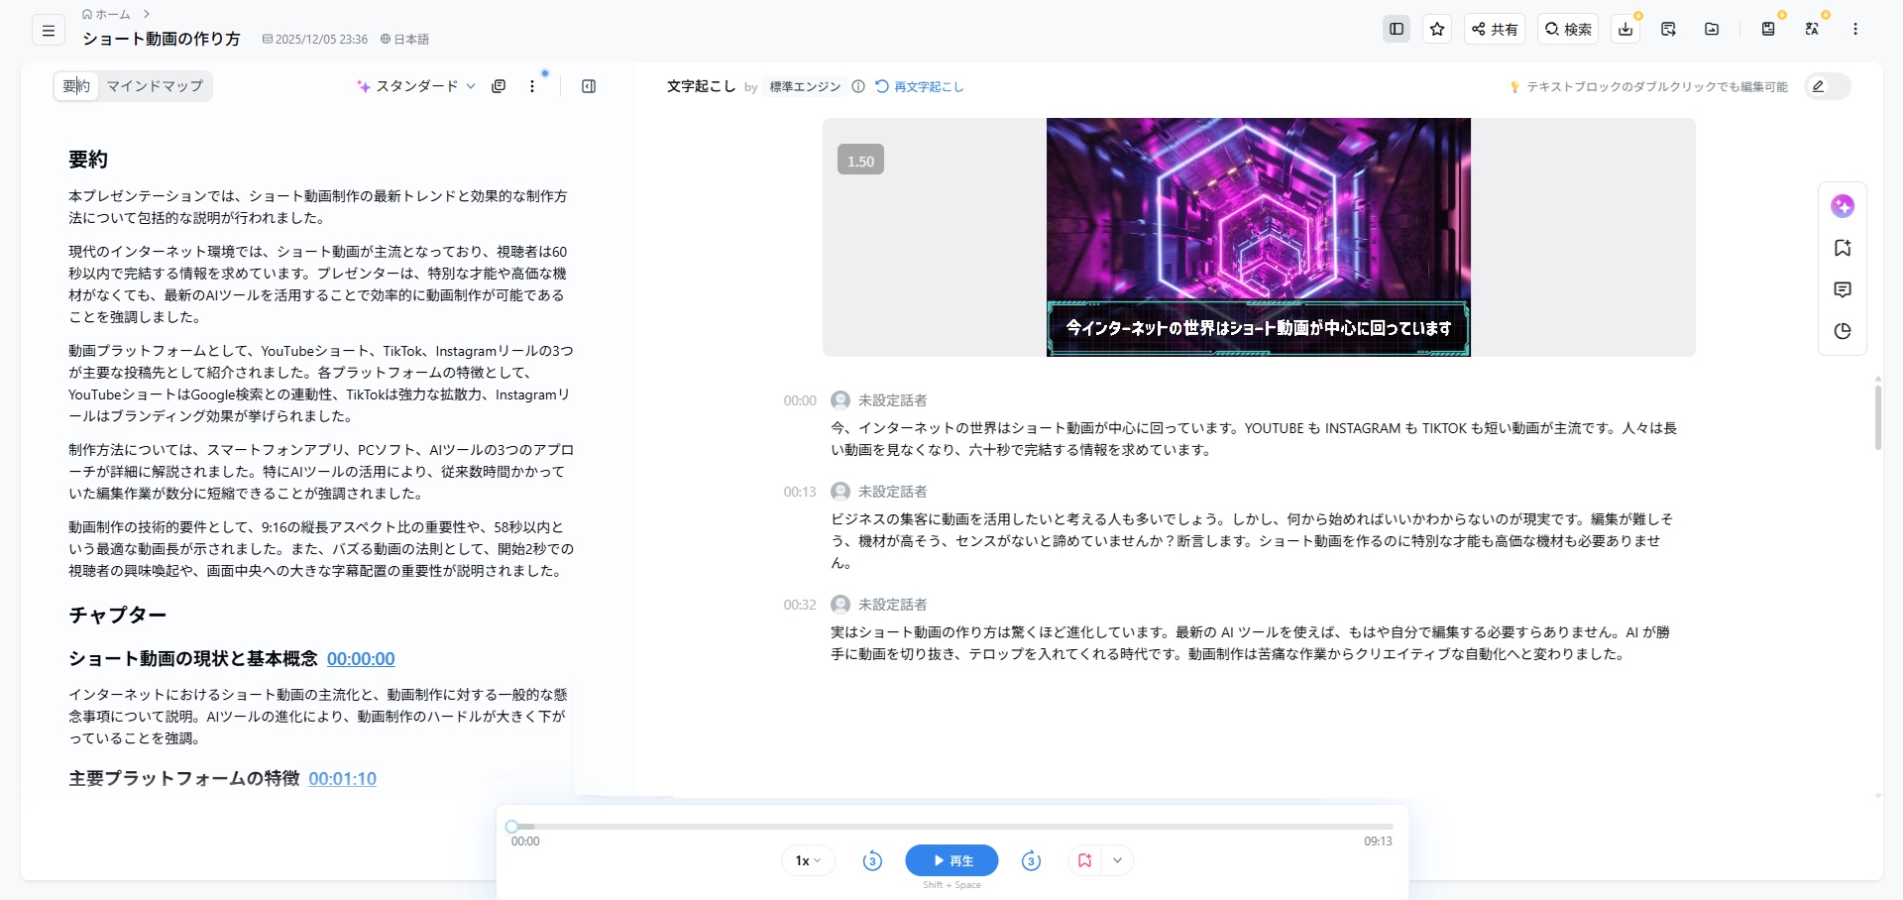Click the move-to-folder icon in the top toolbar
Image resolution: width=1903 pixels, height=900 pixels.
pos(1712,30)
